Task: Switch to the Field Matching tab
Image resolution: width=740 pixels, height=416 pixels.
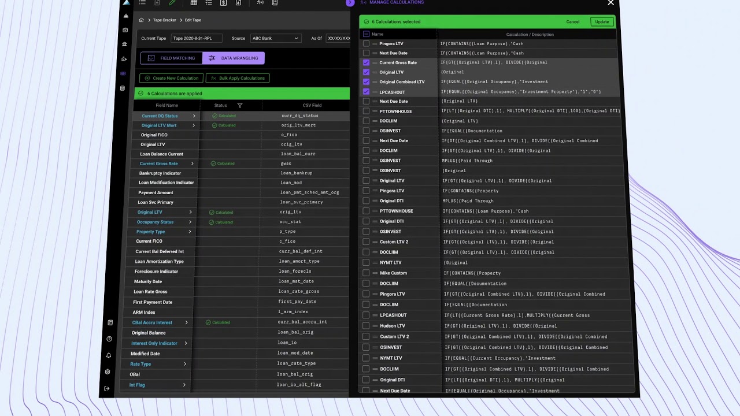Action: pyautogui.click(x=172, y=58)
